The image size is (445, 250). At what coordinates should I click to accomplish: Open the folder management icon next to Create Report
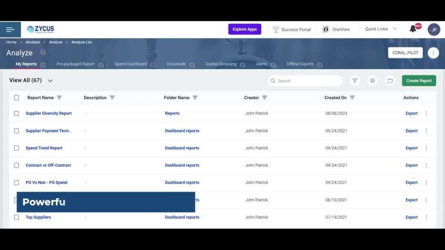(389, 80)
